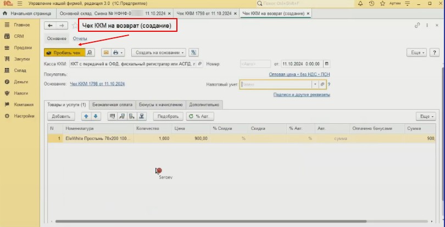Click the Добавить button
Screen dimensions: 445x227
tap(61, 116)
